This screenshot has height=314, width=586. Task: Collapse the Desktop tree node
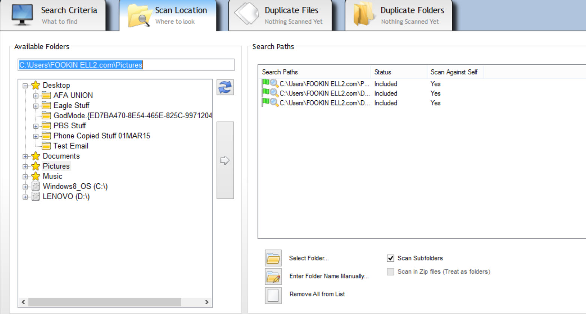(25, 86)
